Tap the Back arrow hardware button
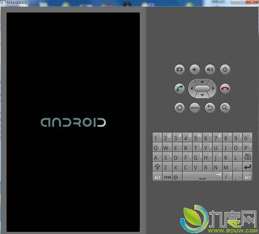This screenshot has width=259, height=234. click(210, 108)
